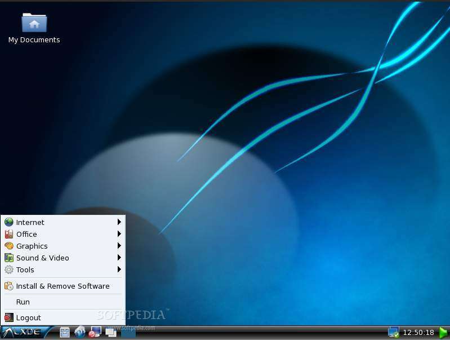Open the My Documents desktop folder
The width and height of the screenshot is (450, 340).
tap(34, 28)
